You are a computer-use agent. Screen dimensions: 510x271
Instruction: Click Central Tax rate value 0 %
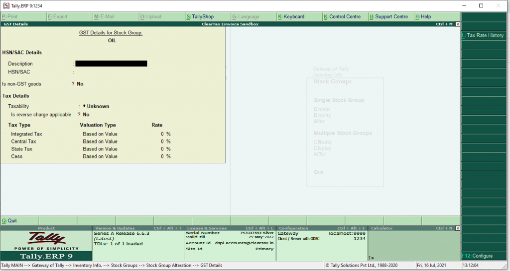coord(165,141)
